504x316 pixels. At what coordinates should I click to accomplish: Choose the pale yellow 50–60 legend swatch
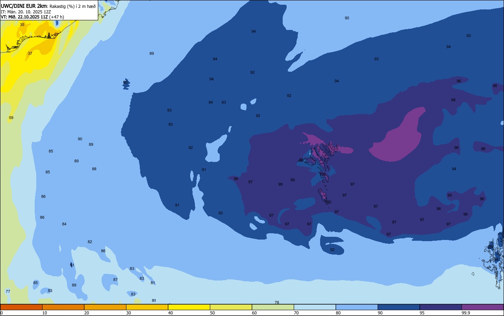coord(231,307)
